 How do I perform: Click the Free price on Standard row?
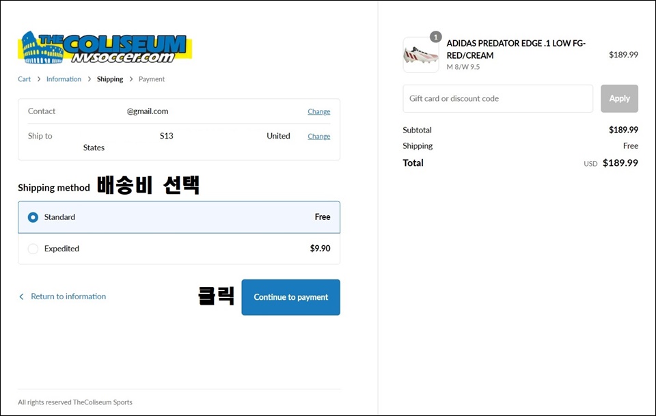(323, 217)
